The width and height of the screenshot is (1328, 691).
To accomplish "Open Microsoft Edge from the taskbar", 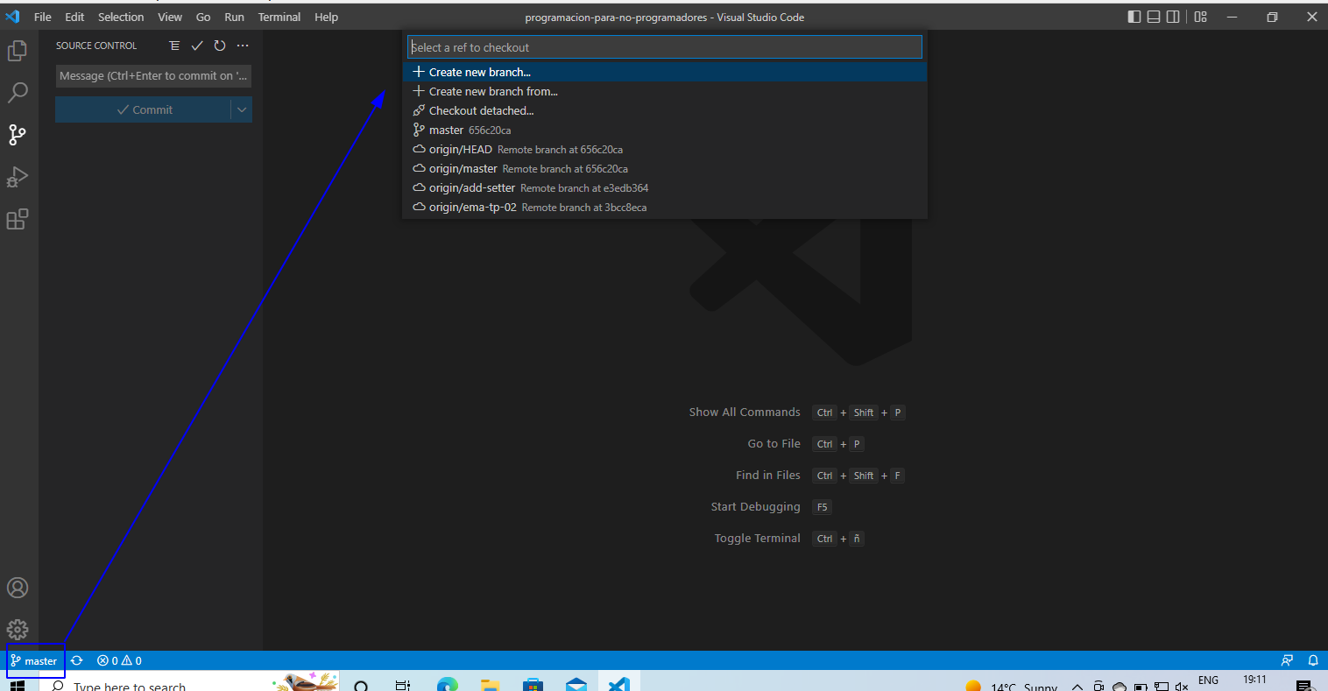I will pos(447,685).
